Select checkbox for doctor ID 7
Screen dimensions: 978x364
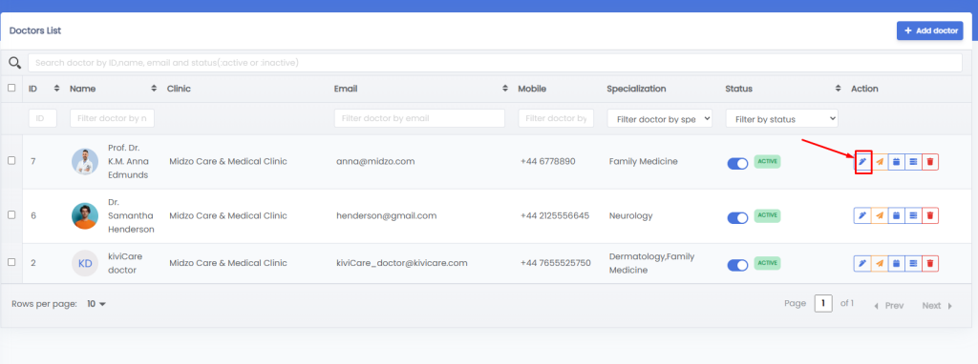point(11,160)
